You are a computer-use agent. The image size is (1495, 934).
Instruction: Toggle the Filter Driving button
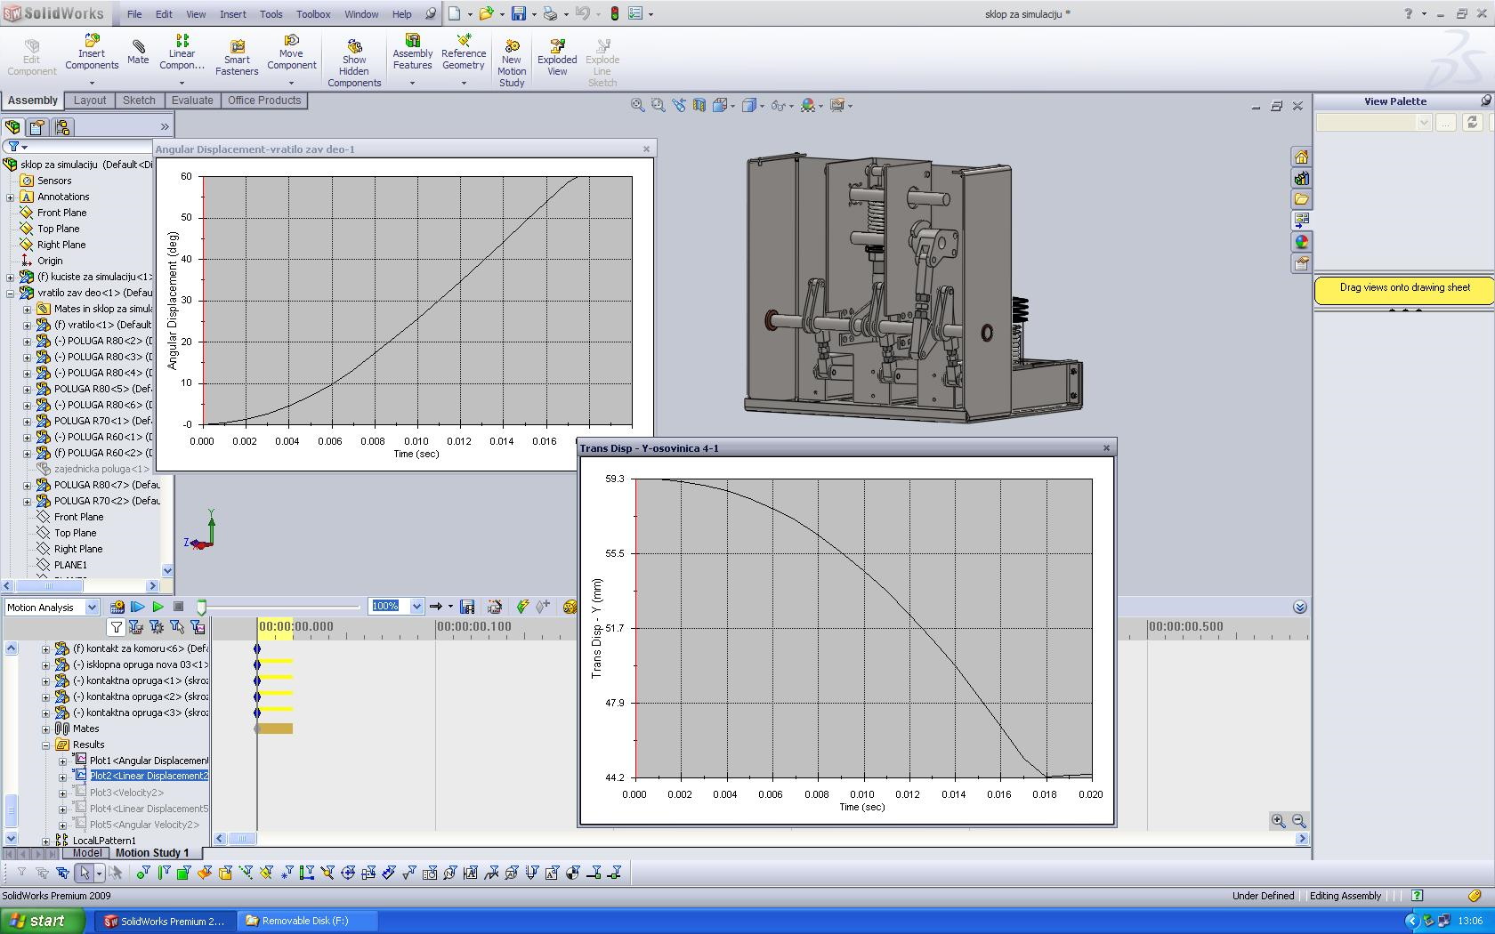coord(157,627)
